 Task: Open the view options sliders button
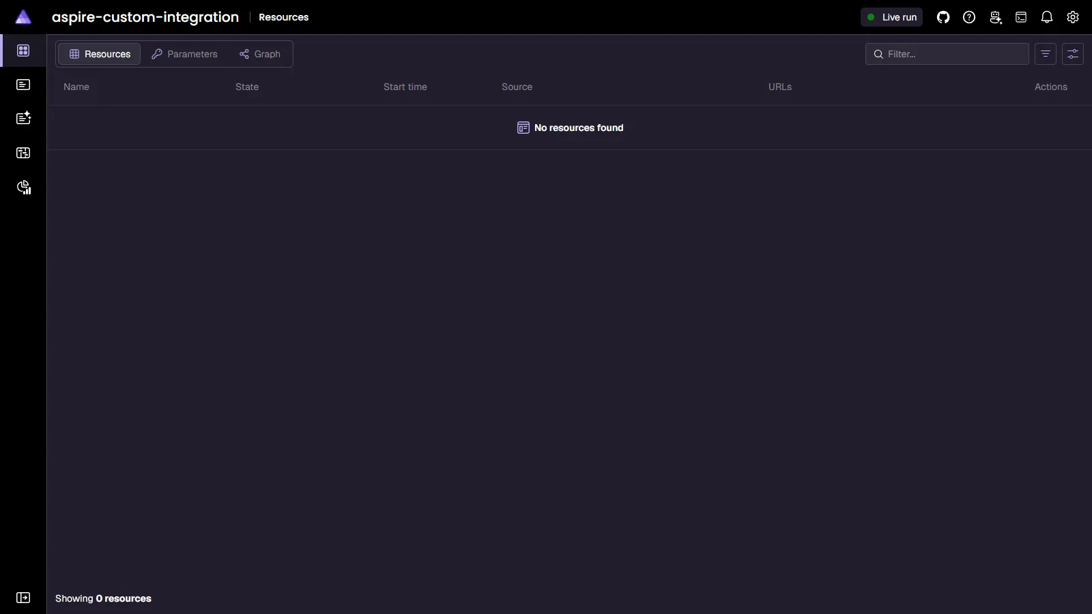coord(1073,54)
